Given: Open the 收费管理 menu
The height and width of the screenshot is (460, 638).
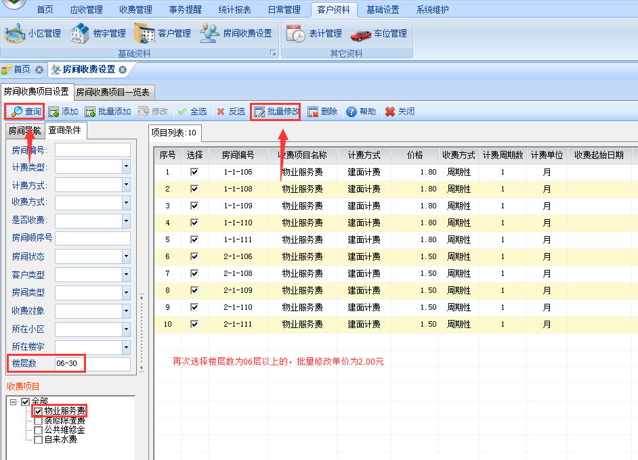Looking at the screenshot, I should pos(135,9).
